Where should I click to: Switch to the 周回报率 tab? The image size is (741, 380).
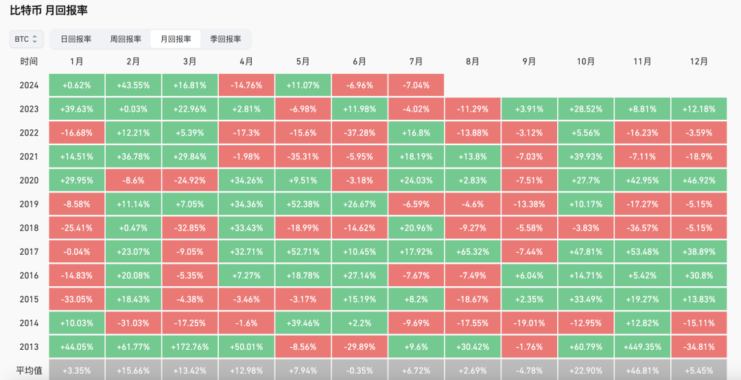tap(126, 39)
